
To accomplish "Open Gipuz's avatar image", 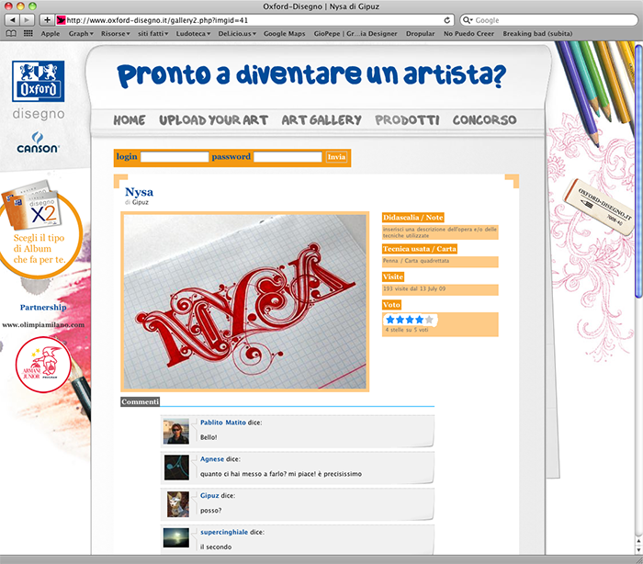I will click(178, 504).
